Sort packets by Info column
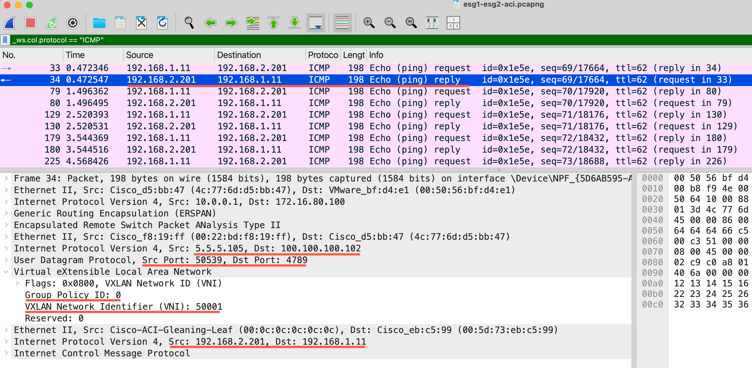This screenshot has width=752, height=368. tap(559, 55)
